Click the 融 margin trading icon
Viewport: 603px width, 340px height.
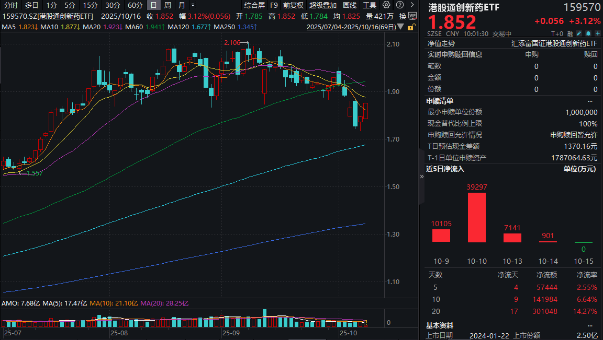[570, 33]
